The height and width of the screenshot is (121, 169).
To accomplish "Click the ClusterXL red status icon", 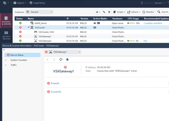I will [x=48, y=92].
